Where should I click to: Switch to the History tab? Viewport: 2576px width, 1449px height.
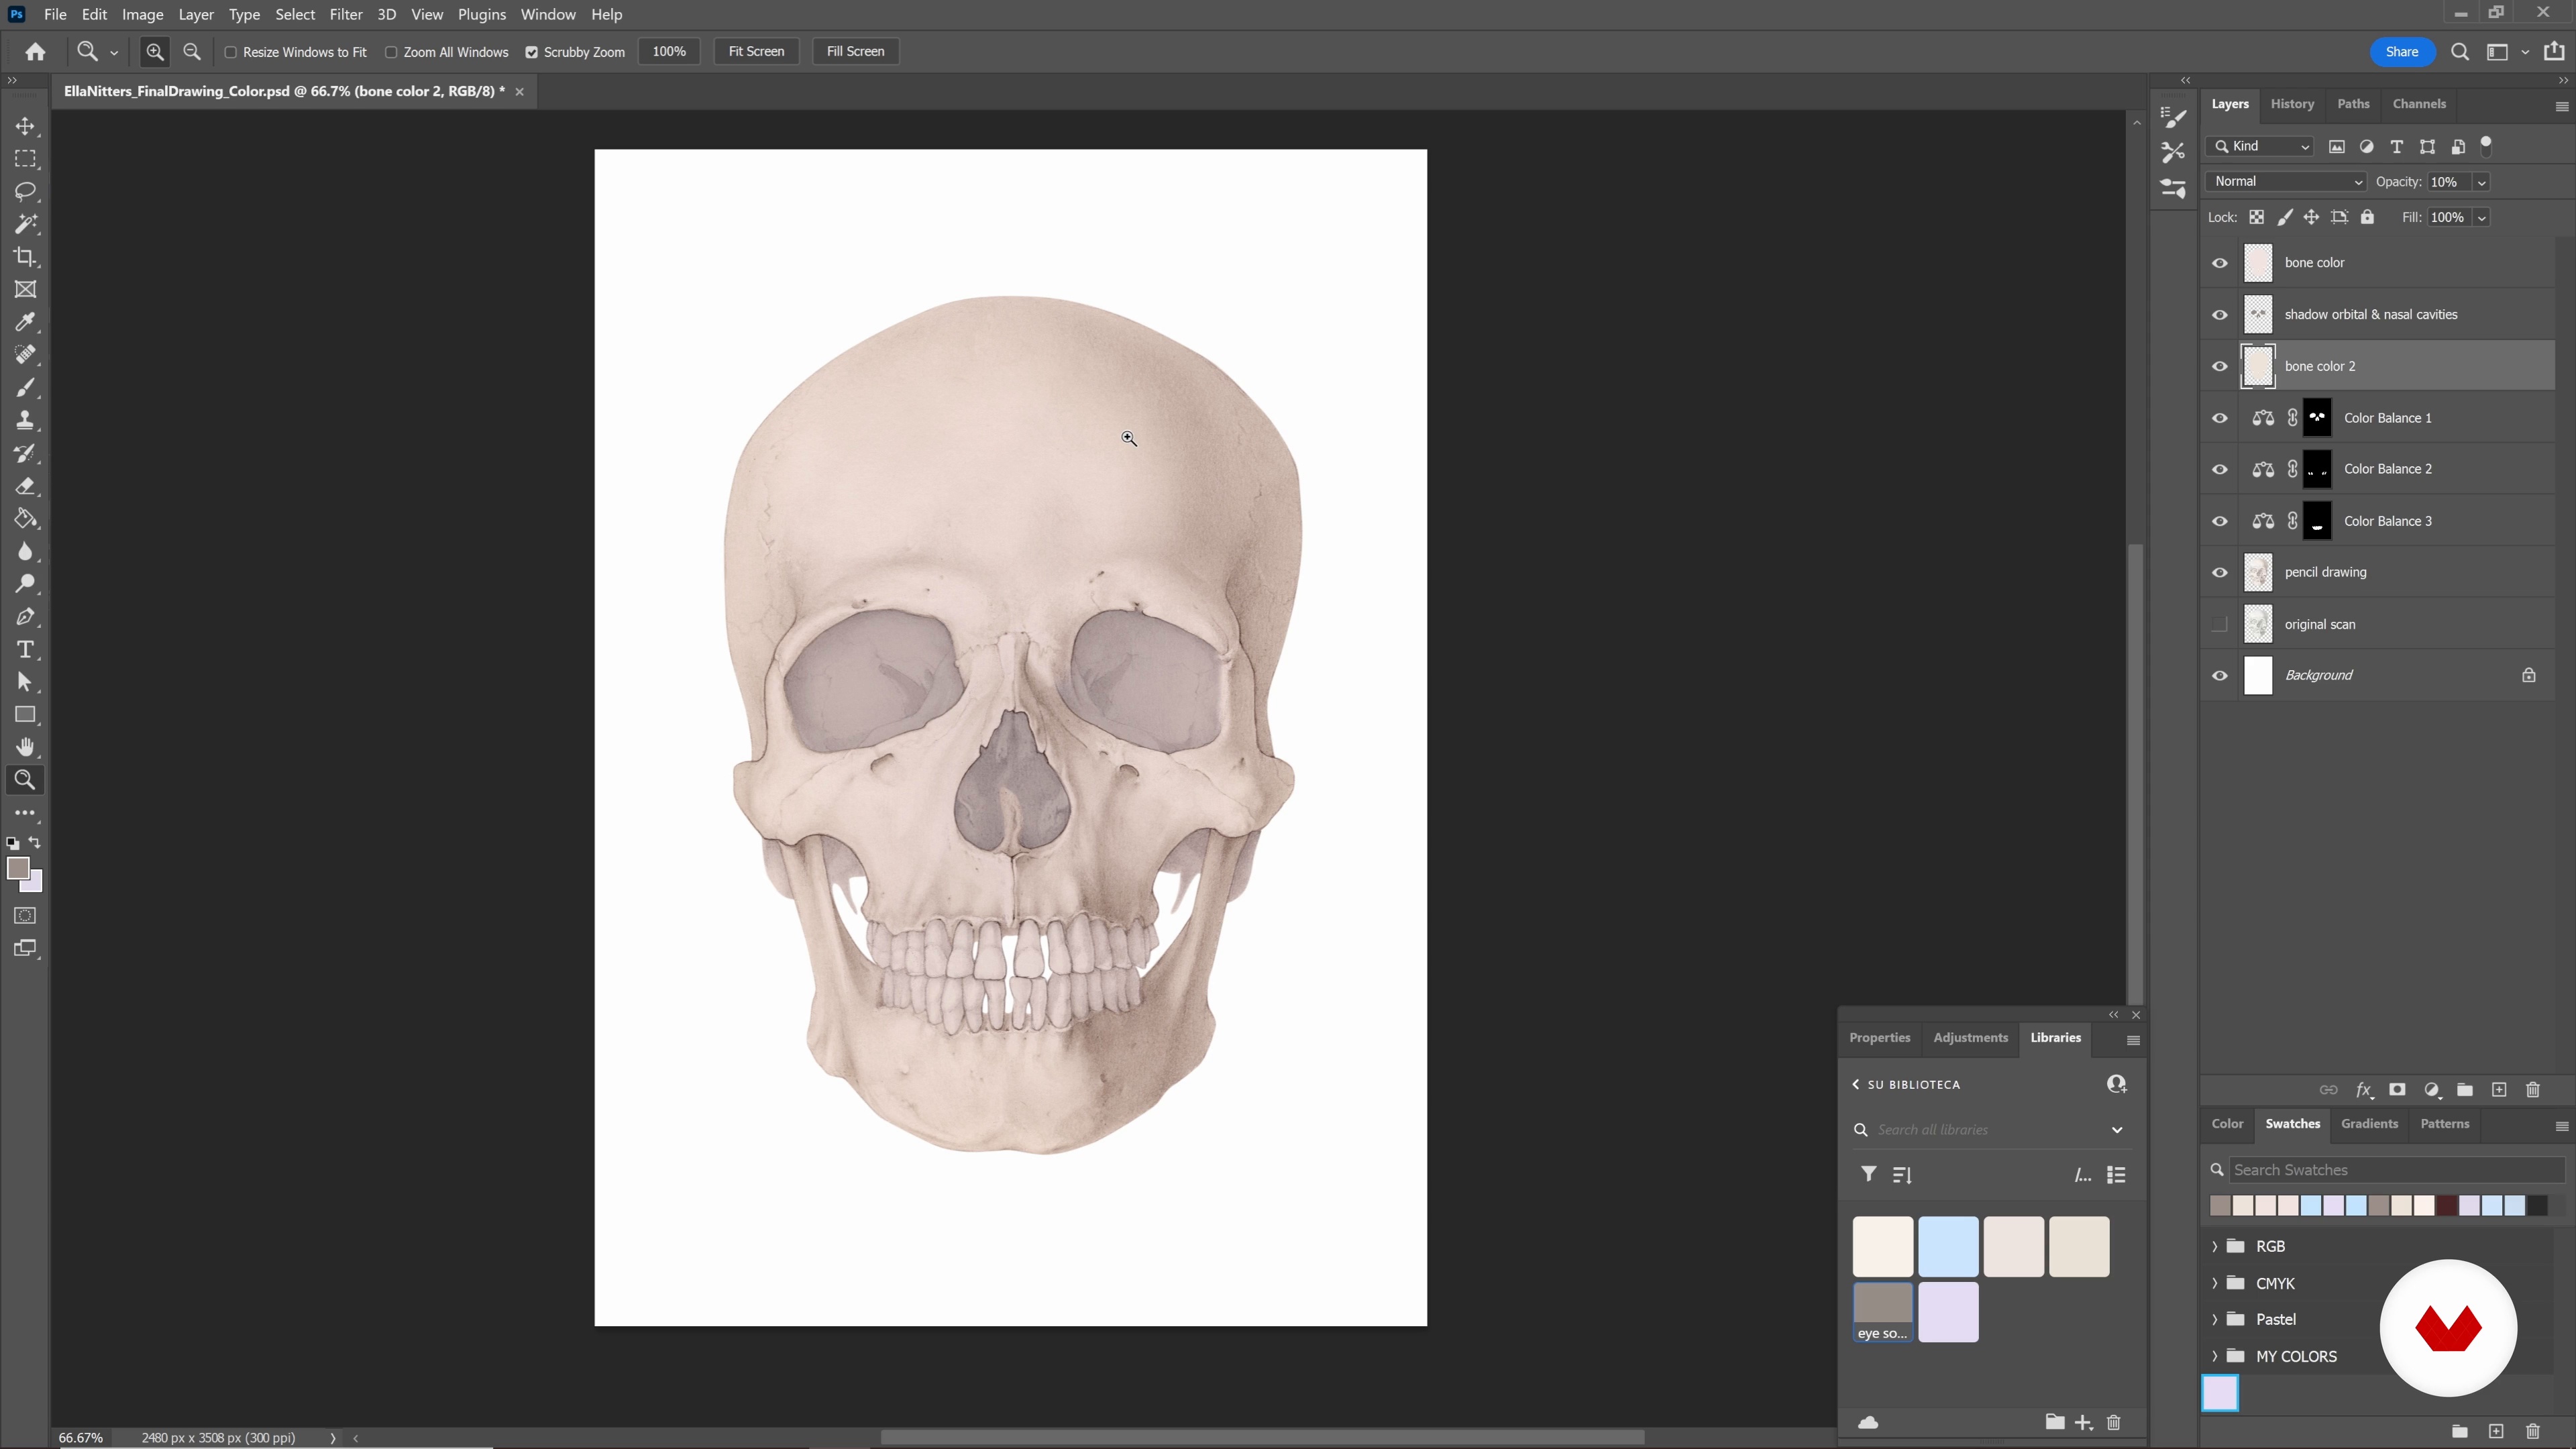2292,104
